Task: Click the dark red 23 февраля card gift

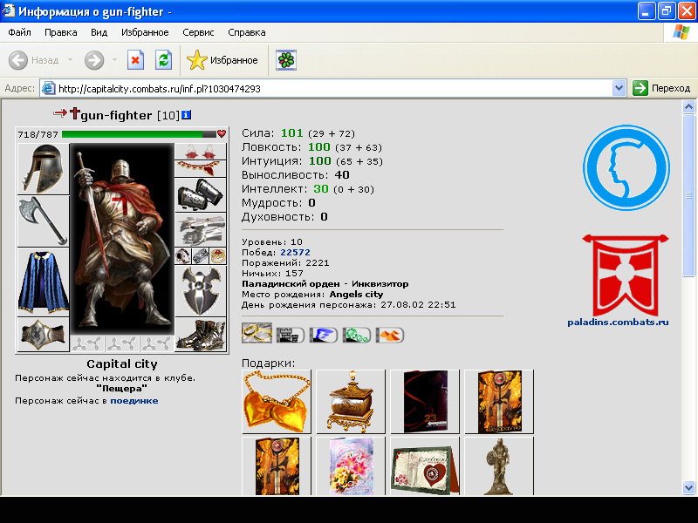Action: pyautogui.click(x=425, y=402)
